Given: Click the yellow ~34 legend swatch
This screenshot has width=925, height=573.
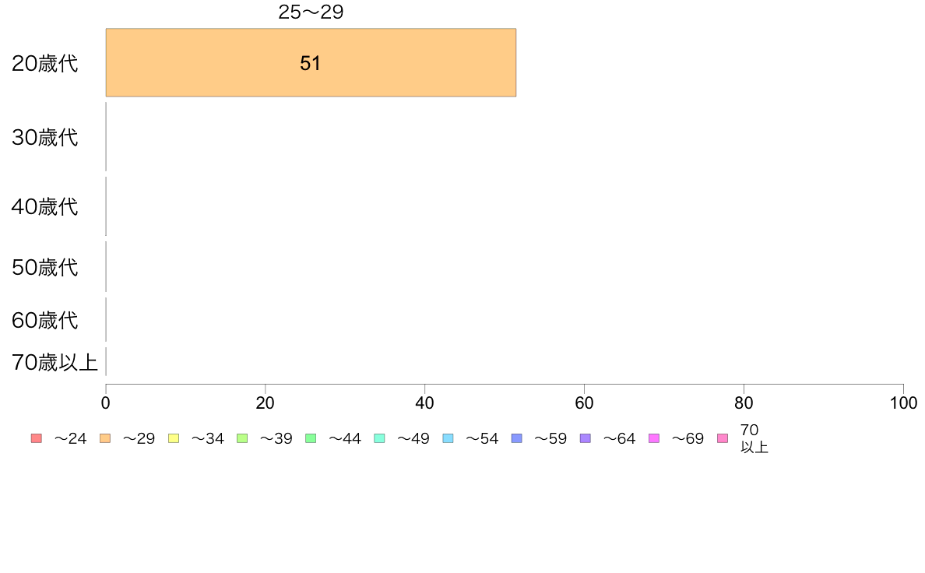Looking at the screenshot, I should pos(174,438).
